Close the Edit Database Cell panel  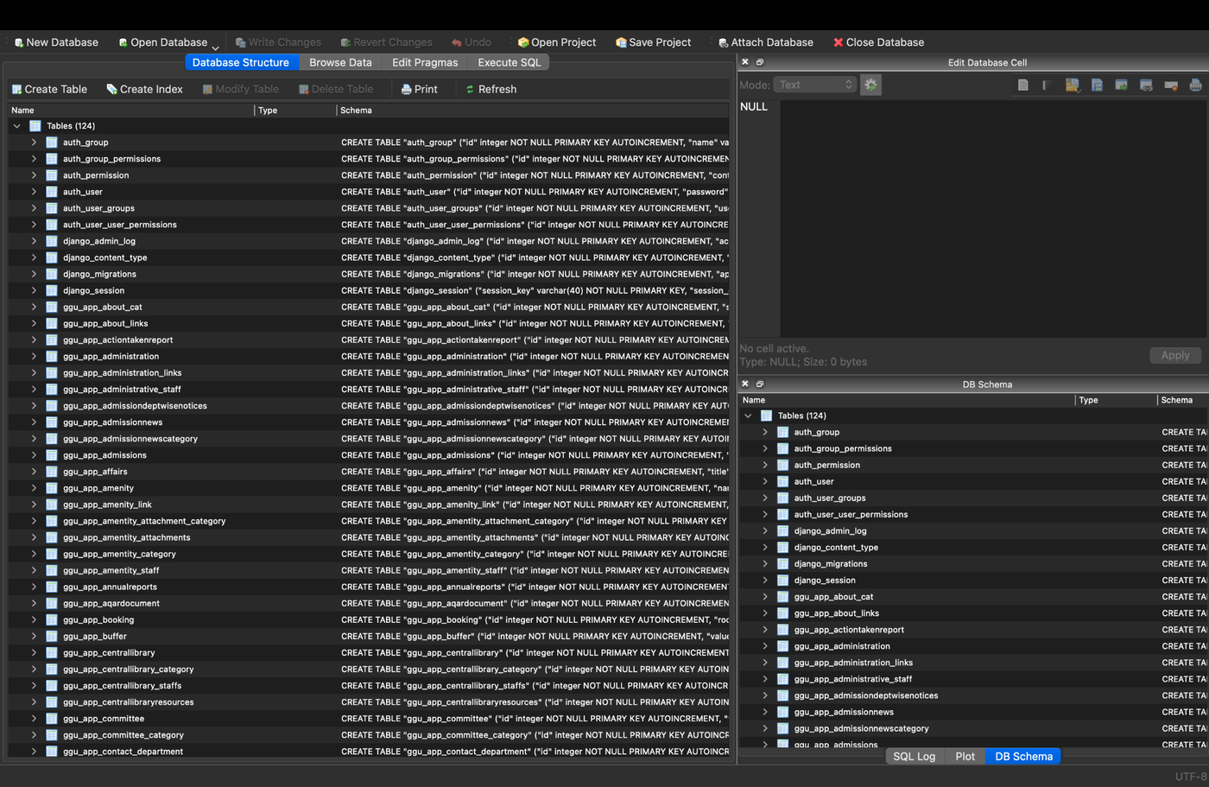point(745,62)
